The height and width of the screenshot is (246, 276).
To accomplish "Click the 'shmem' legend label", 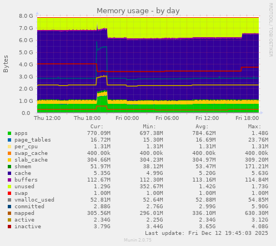I will (23, 167).
